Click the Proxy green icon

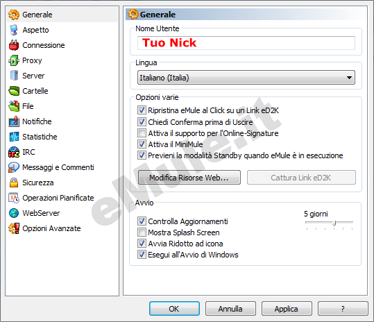tap(14, 60)
